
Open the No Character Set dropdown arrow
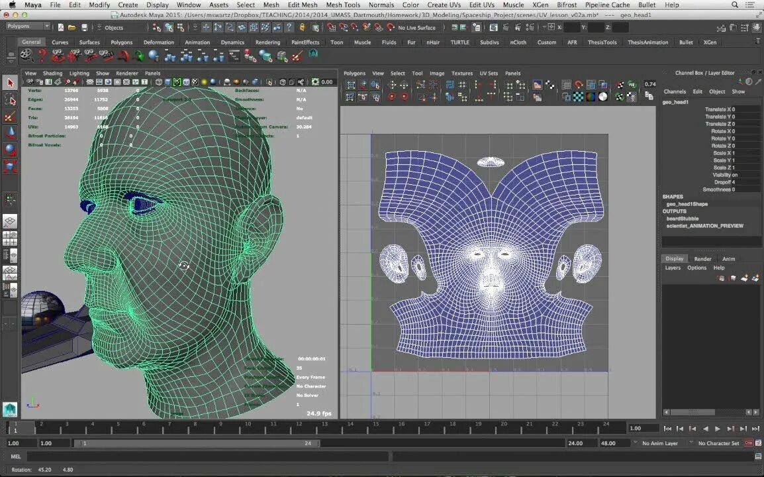point(691,443)
